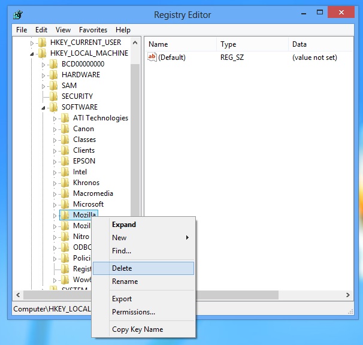Collapse the SOFTWARE key
The image size is (363, 345).
43,108
